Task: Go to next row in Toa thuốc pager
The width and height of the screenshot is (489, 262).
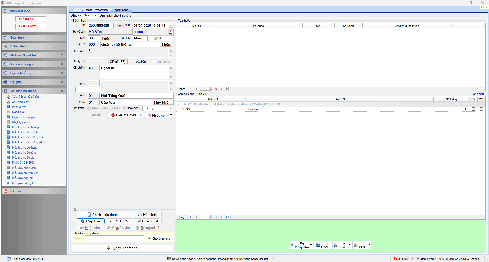Action: coord(222,89)
